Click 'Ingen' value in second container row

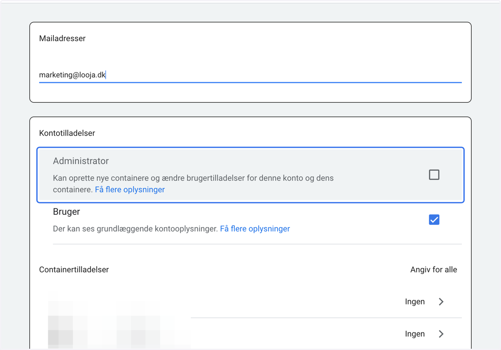click(415, 334)
